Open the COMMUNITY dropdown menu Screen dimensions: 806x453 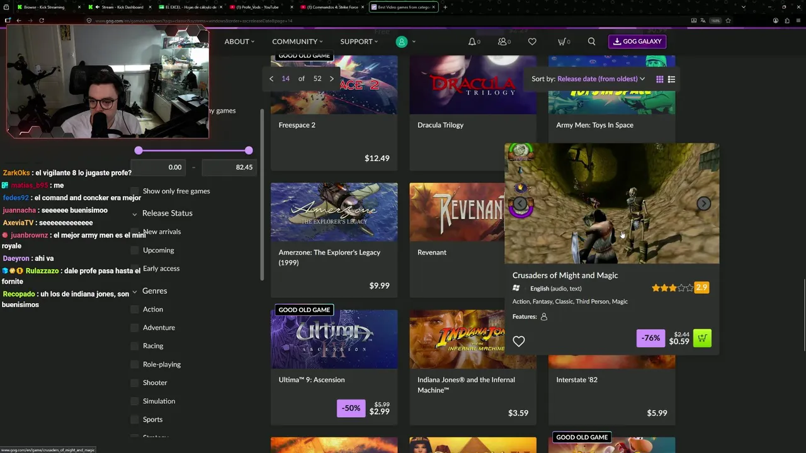click(297, 42)
